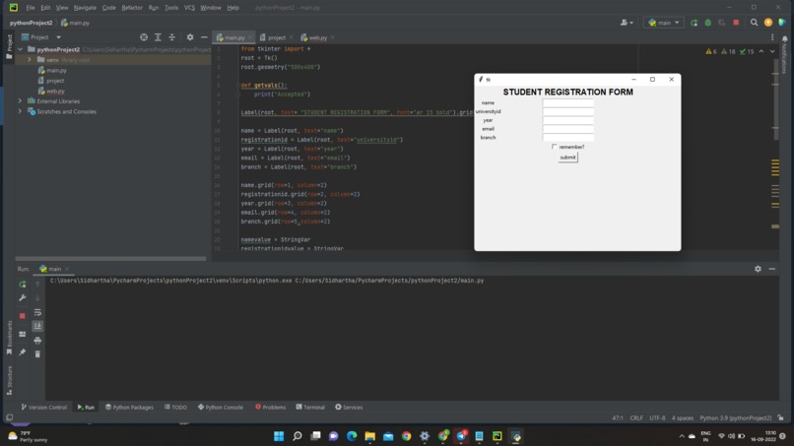Image resolution: width=794 pixels, height=446 pixels.
Task: Click the universityid entry field
Action: click(x=568, y=111)
